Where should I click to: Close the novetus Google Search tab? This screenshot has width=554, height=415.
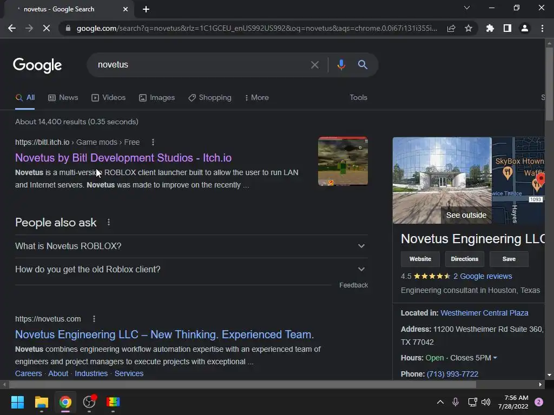click(x=126, y=9)
